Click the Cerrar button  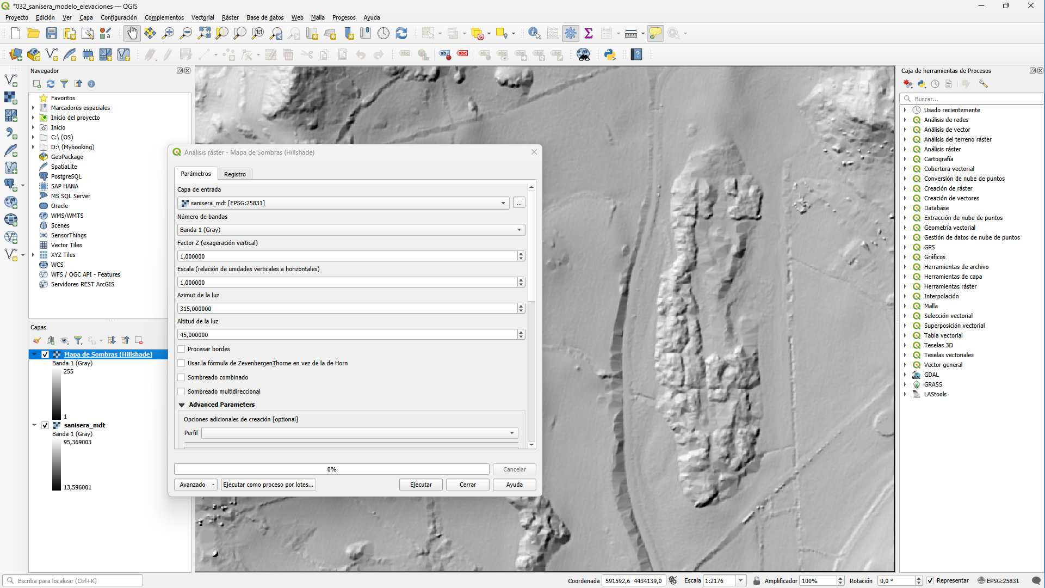pos(467,485)
